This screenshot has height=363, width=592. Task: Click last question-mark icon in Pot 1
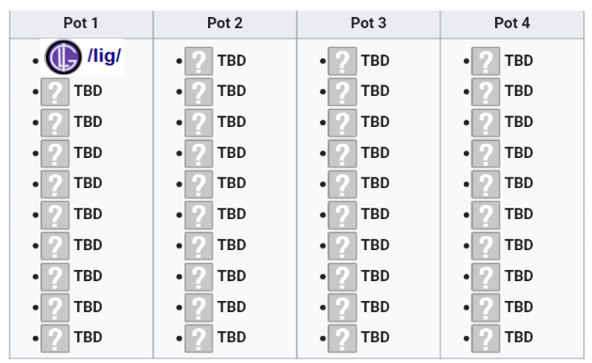pyautogui.click(x=56, y=339)
